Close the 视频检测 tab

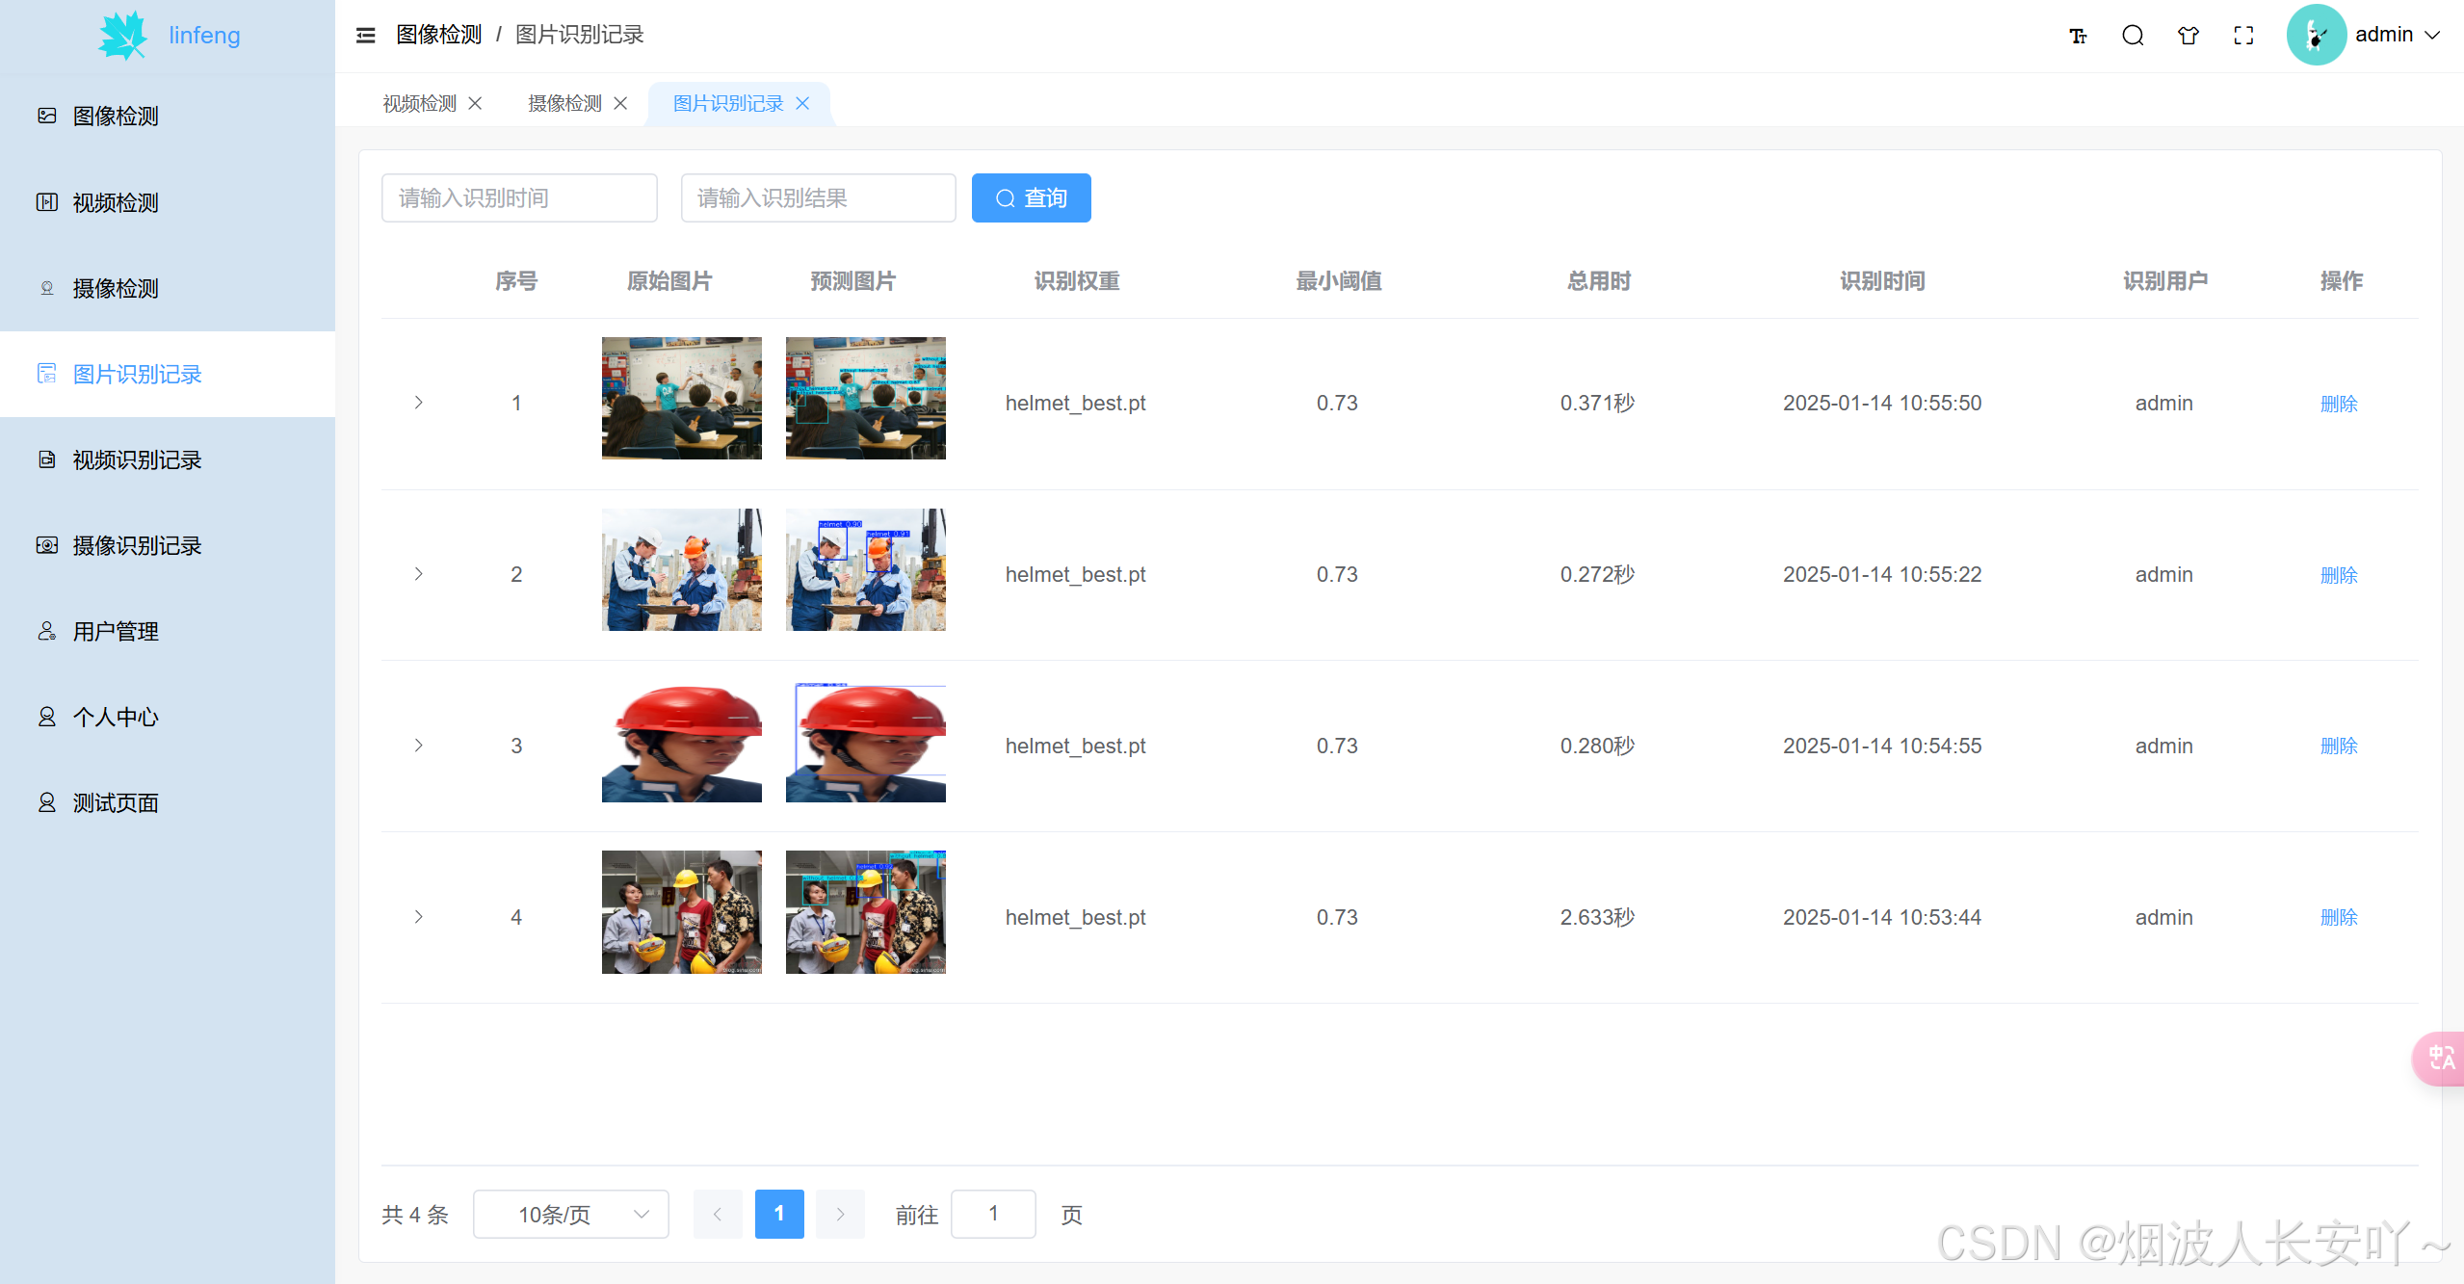475,103
